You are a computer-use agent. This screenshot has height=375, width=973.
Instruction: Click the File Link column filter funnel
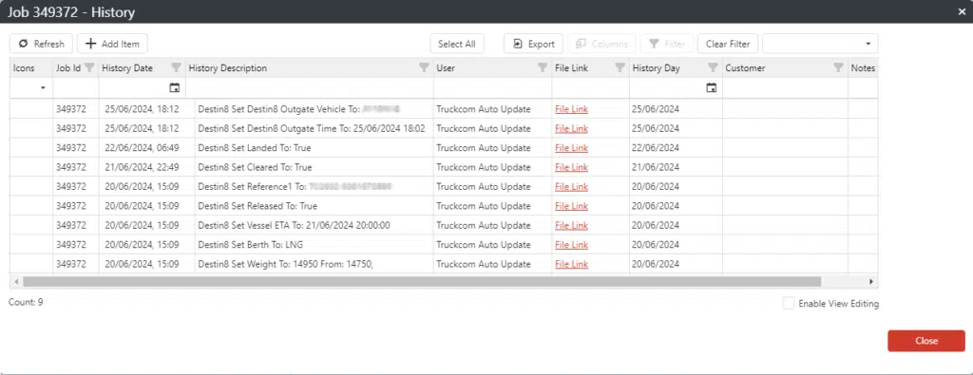pyautogui.click(x=620, y=67)
